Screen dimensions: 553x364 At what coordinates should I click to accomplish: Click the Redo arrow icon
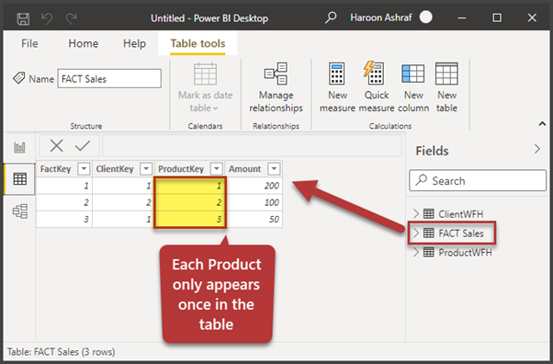point(72,18)
